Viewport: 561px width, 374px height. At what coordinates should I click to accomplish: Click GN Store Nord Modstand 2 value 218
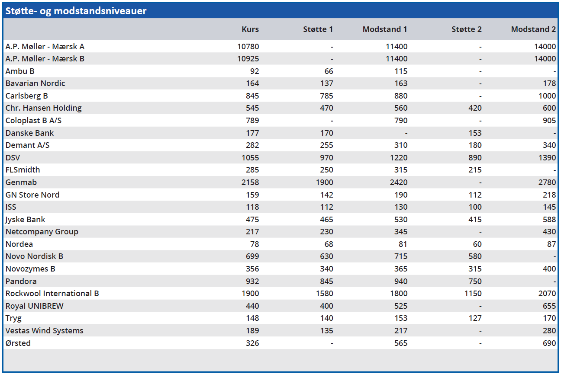point(549,195)
